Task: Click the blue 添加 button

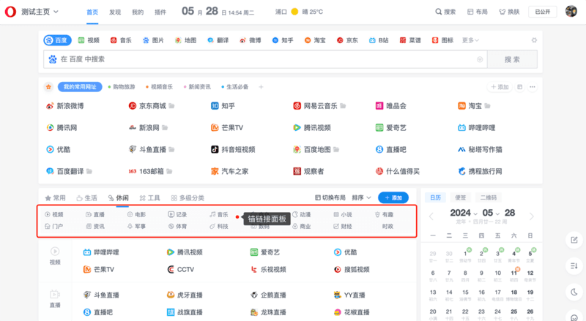Action: coord(393,198)
